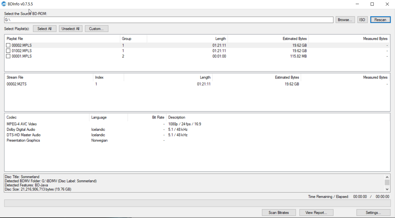Sort playlists by Group column header
395x218 pixels.
pos(133,39)
